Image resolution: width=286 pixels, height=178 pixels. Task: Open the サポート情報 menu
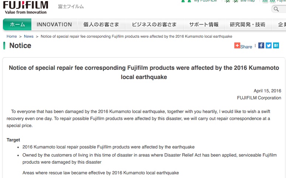(204, 24)
